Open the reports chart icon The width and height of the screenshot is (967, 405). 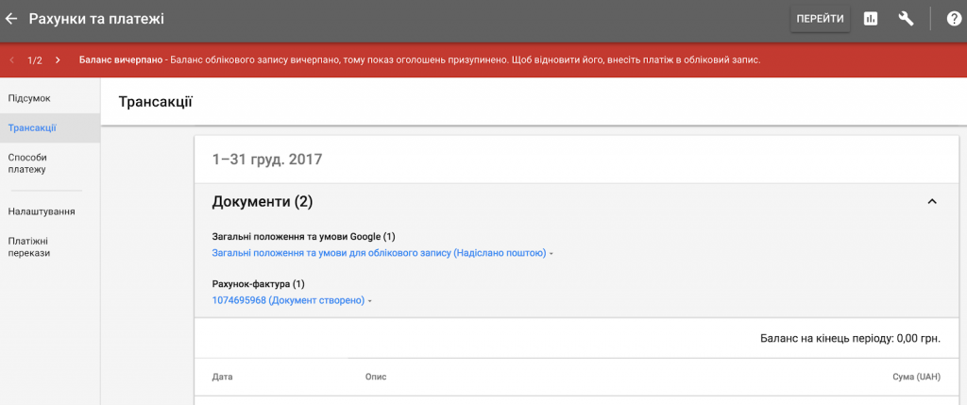point(871,19)
